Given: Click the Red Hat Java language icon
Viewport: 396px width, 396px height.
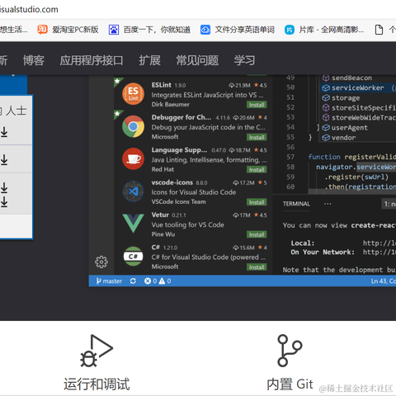Looking at the screenshot, I should click(133, 158).
